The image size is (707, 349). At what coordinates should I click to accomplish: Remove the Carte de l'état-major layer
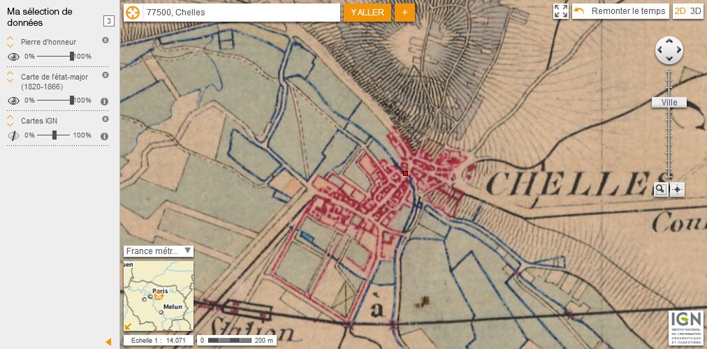click(105, 75)
